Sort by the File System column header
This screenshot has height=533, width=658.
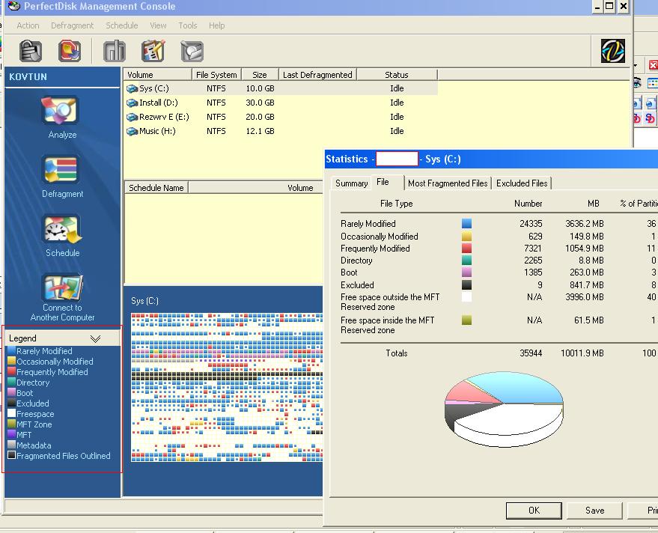point(216,75)
